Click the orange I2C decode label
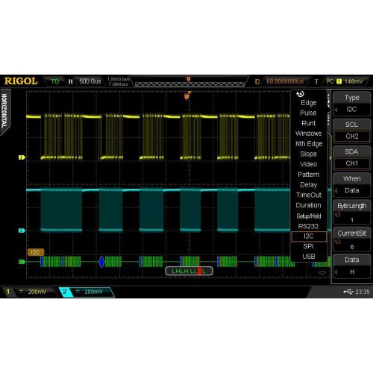Screen dimensions: 373x373 (36, 252)
